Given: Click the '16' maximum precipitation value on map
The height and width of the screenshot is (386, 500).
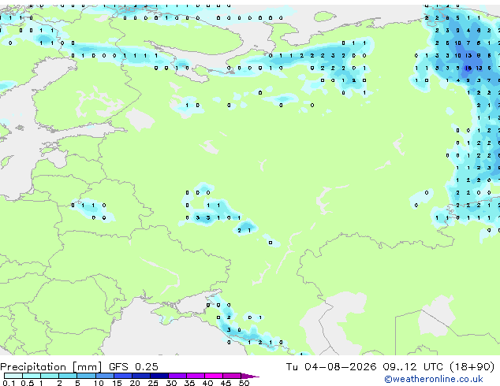Looking at the screenshot, I should 468,68.
